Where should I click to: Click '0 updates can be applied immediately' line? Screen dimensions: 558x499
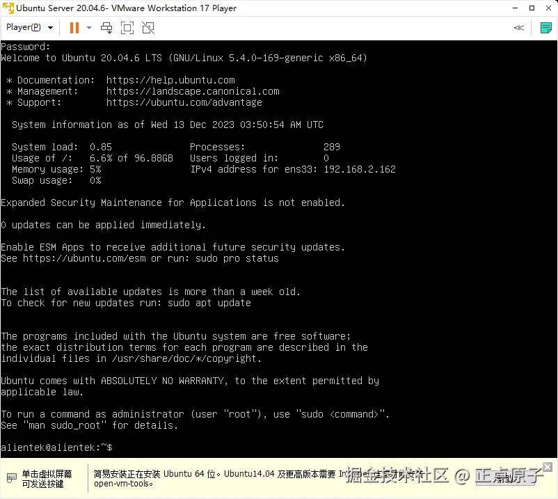[103, 225]
